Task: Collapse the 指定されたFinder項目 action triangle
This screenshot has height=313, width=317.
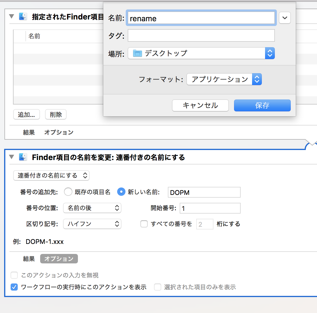Action: [x=12, y=16]
